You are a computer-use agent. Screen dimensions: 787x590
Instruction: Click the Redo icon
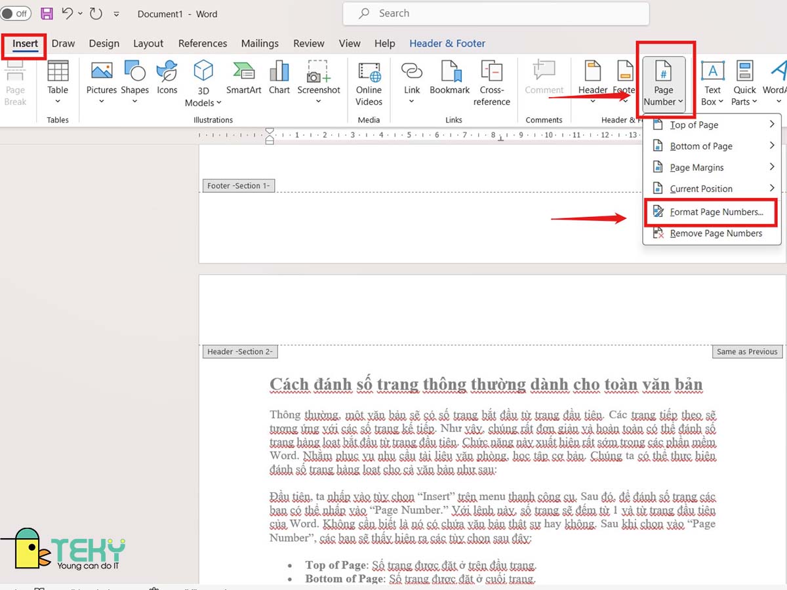click(x=96, y=14)
